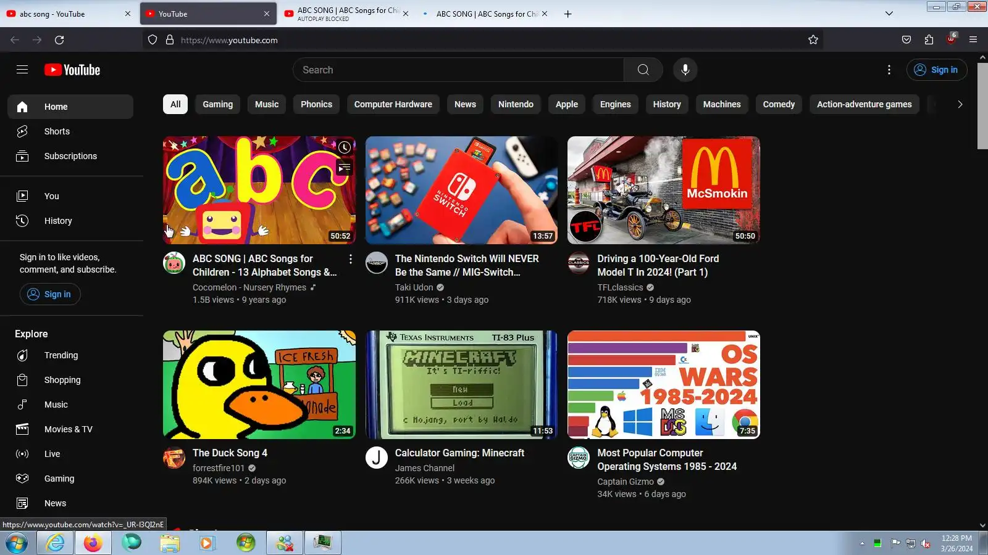Visit the Taki Udon channel name
The image size is (988, 555).
coord(414,287)
